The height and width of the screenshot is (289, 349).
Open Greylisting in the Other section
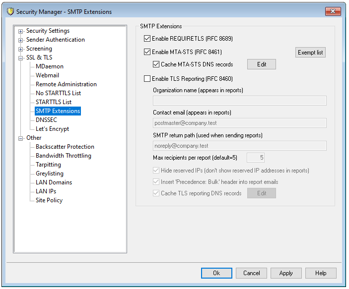coord(50,173)
